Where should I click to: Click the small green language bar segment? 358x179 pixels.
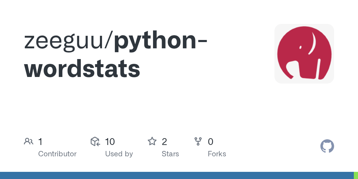pyautogui.click(x=356, y=175)
